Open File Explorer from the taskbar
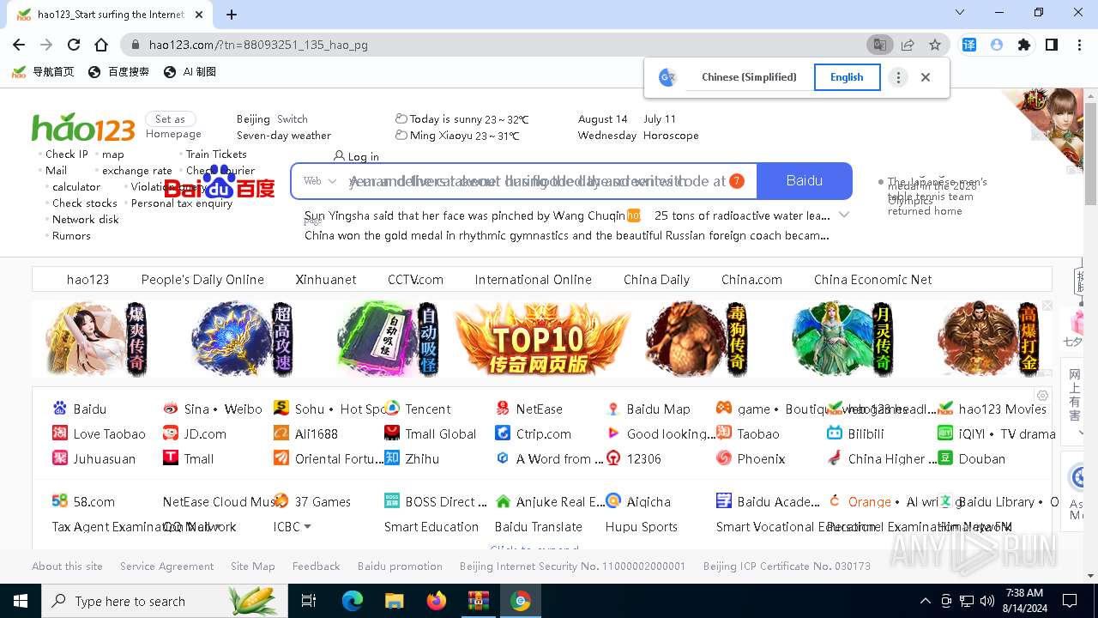This screenshot has height=618, width=1098. (394, 601)
